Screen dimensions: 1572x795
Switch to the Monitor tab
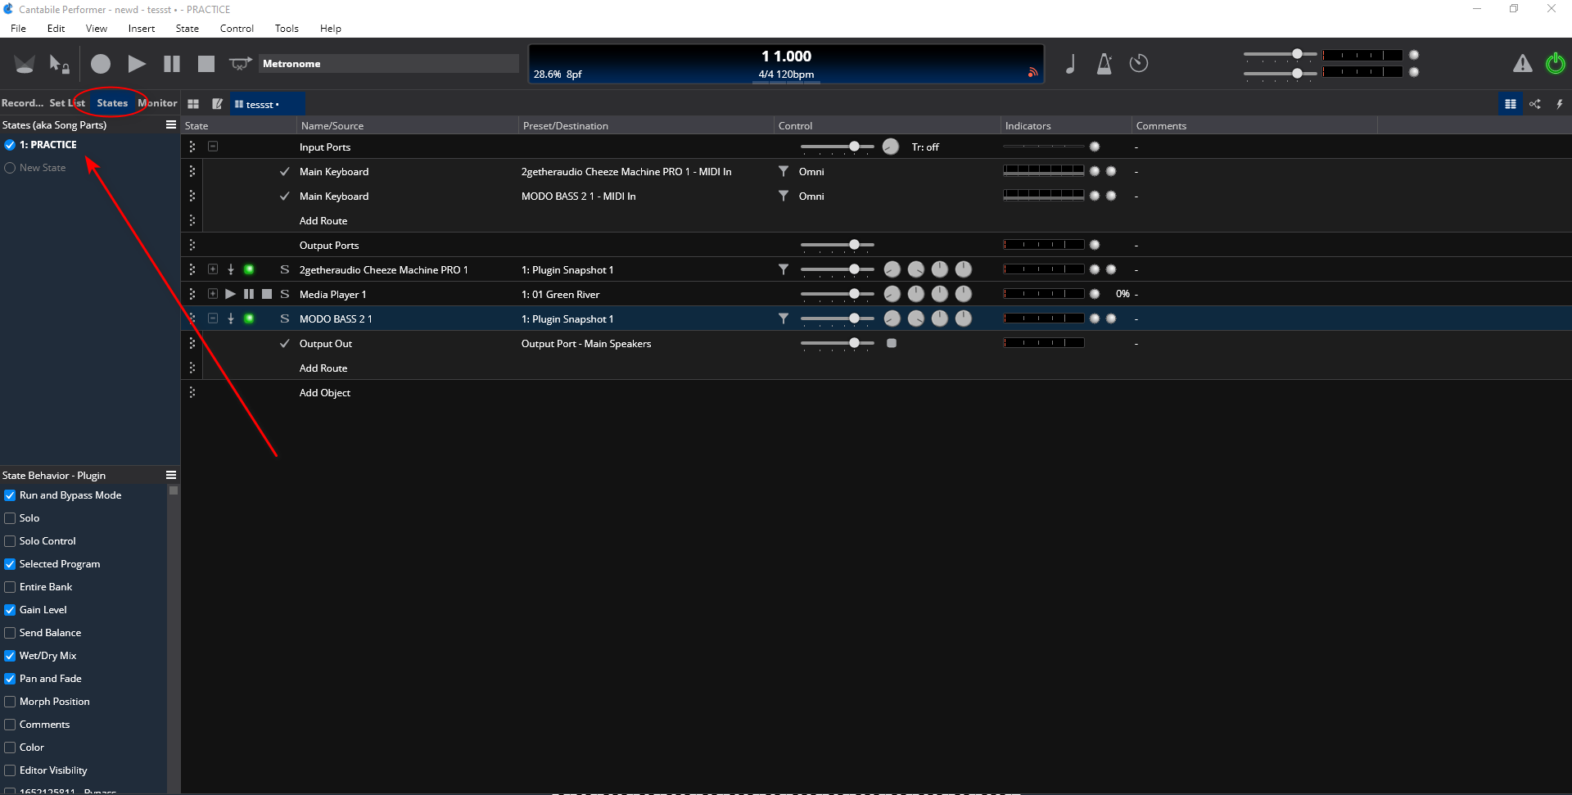157,103
